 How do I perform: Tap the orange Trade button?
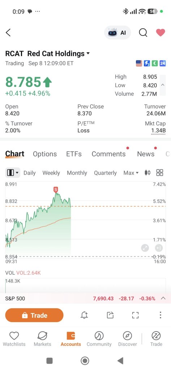point(34,316)
